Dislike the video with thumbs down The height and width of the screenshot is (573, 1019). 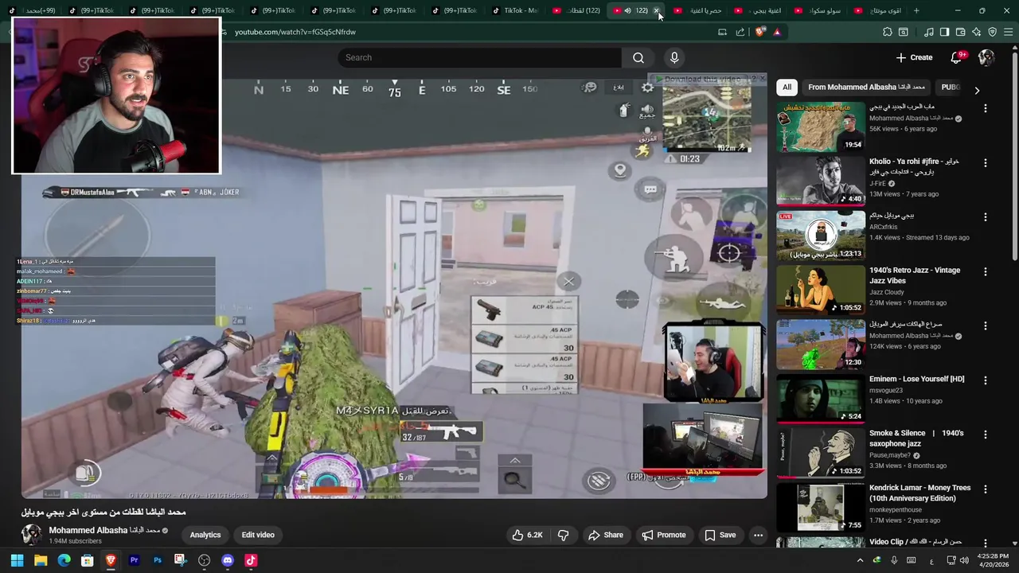coord(563,535)
